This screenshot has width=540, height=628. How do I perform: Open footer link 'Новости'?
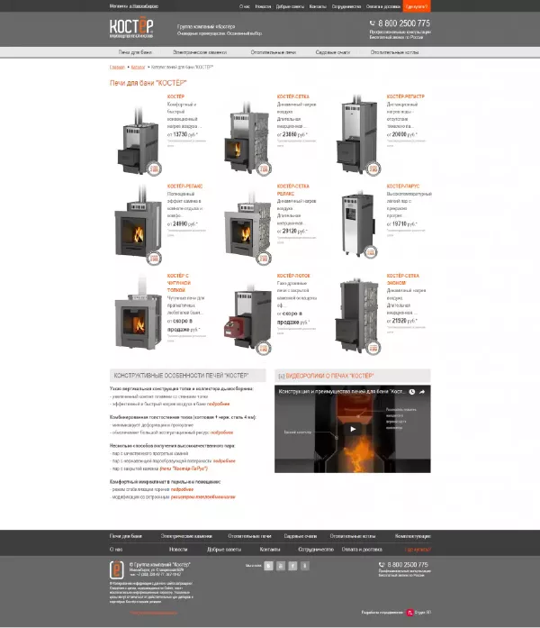178,550
